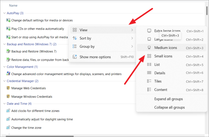Collapse the Backup and Restore group chevron

(x=4, y=44)
